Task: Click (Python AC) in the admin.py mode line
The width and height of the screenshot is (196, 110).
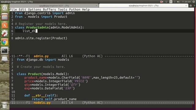Action: pos(92,56)
